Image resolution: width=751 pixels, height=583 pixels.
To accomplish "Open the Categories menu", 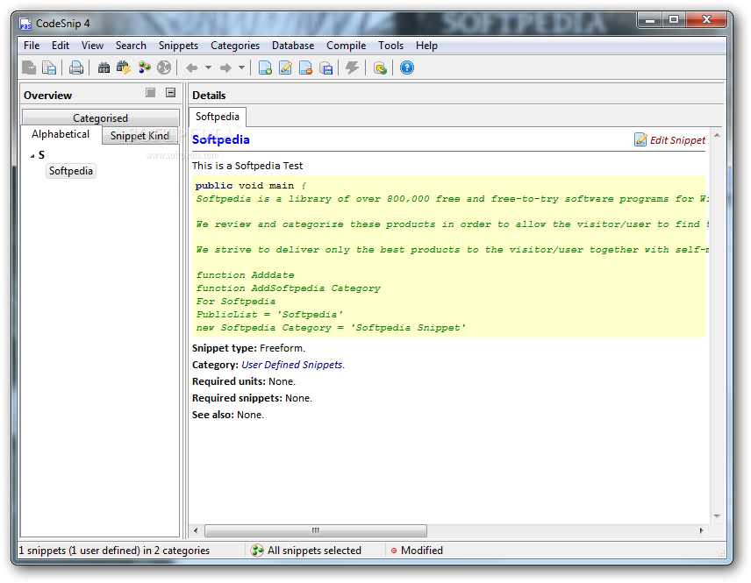I will pyautogui.click(x=235, y=46).
